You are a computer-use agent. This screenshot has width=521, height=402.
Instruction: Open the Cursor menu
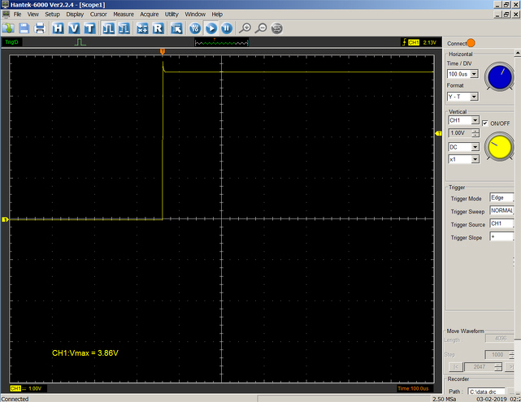coord(98,15)
